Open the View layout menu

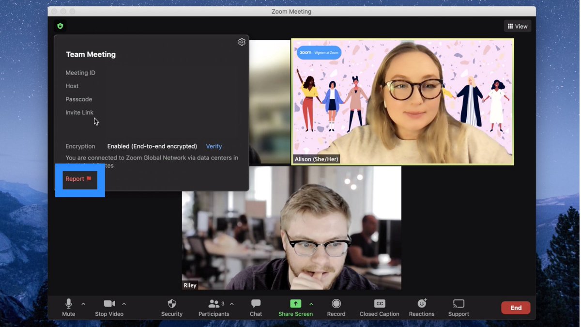click(x=518, y=26)
